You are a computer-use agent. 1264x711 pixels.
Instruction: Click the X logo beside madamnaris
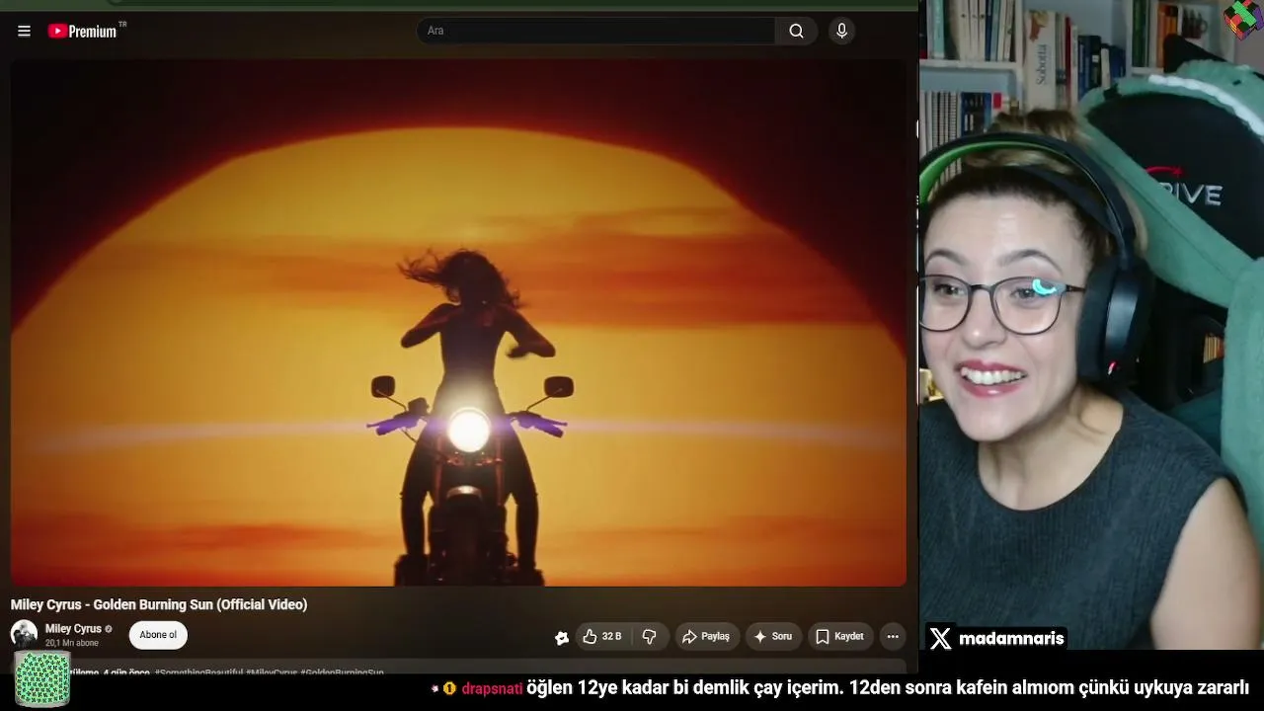(941, 639)
